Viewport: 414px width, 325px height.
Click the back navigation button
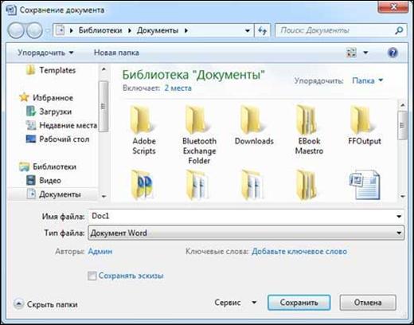click(17, 30)
